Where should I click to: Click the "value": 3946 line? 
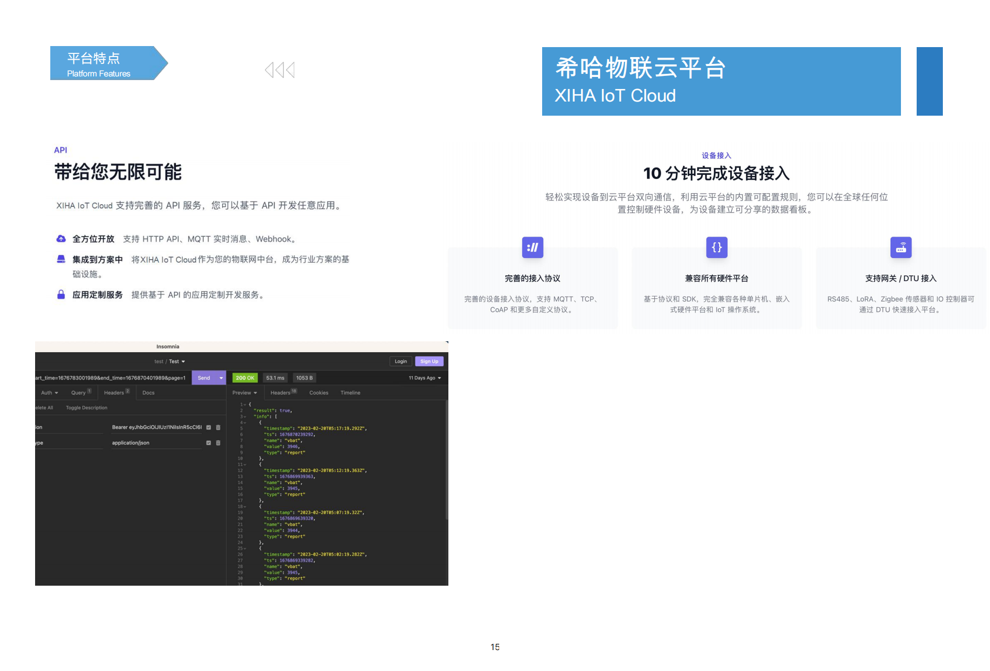tap(282, 446)
